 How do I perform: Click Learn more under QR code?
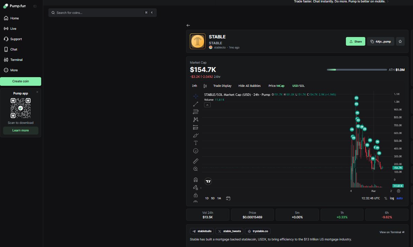(x=20, y=130)
